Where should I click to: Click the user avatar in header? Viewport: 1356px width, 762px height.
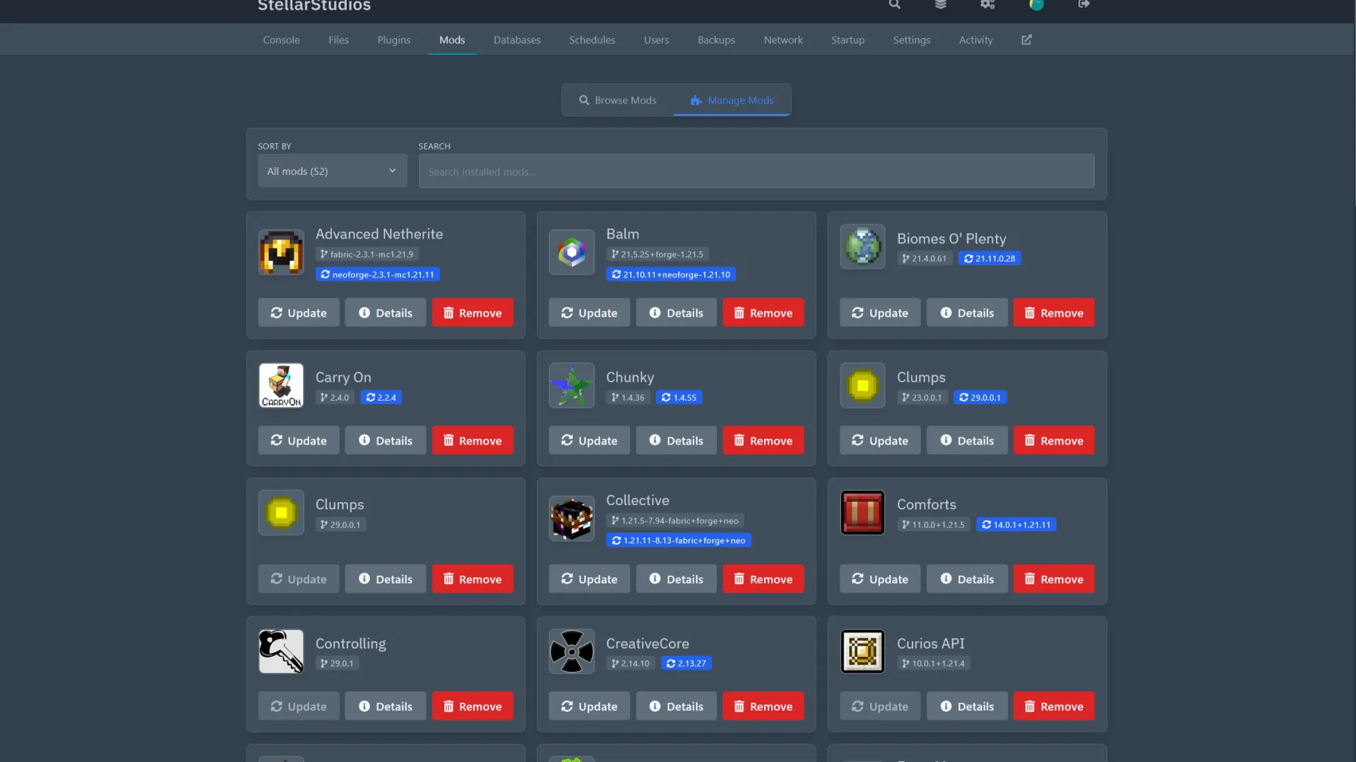click(x=1036, y=5)
